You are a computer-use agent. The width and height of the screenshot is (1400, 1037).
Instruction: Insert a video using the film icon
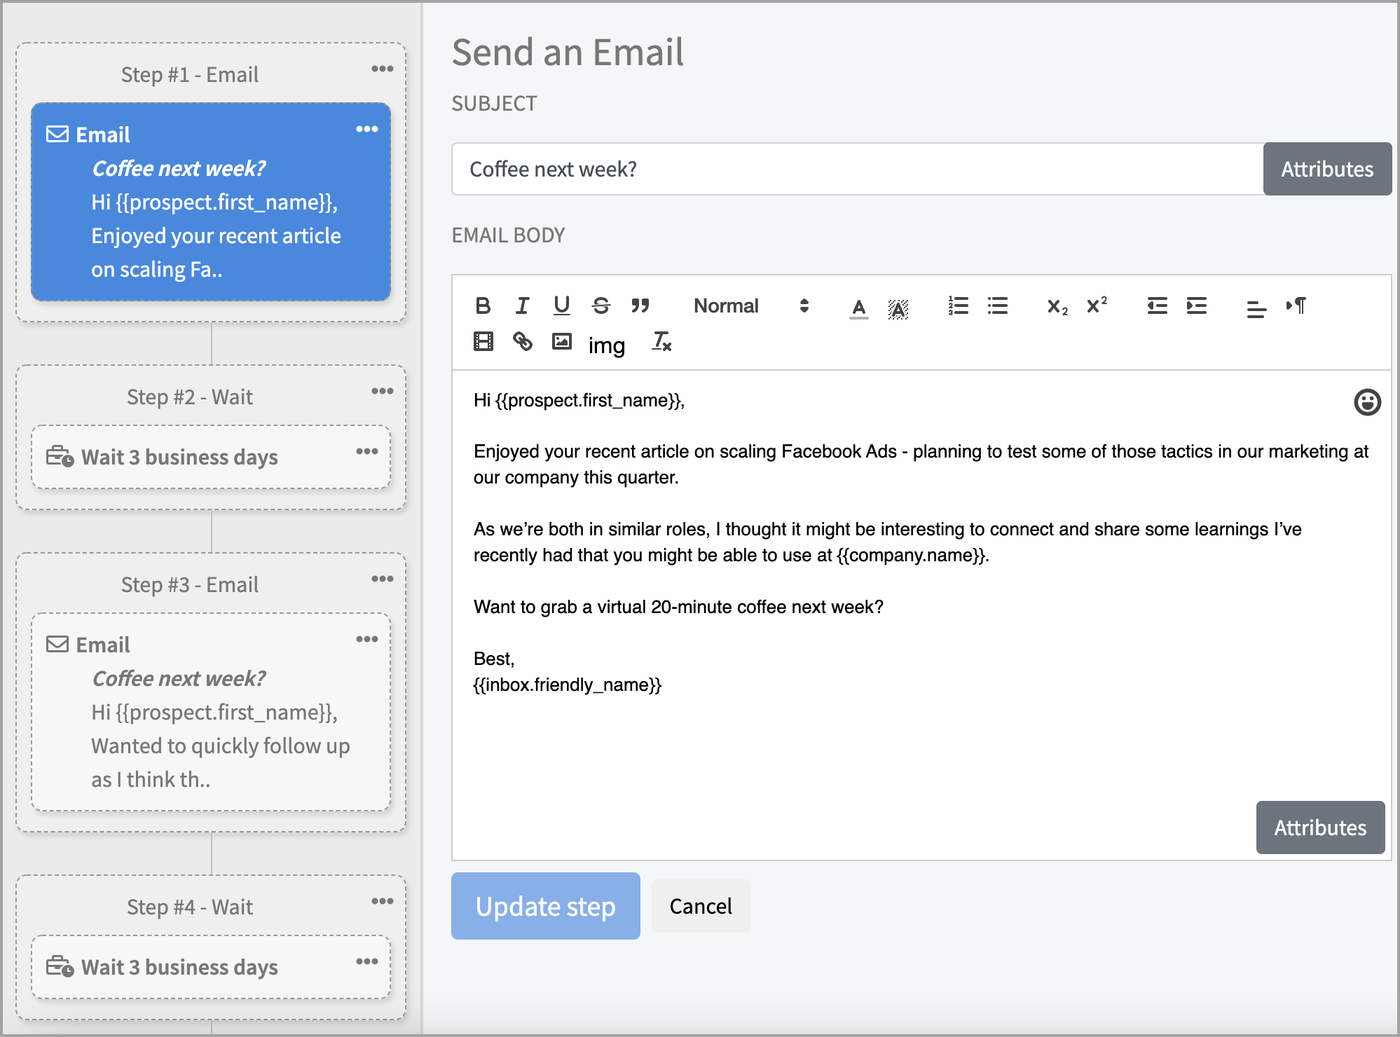pos(483,342)
